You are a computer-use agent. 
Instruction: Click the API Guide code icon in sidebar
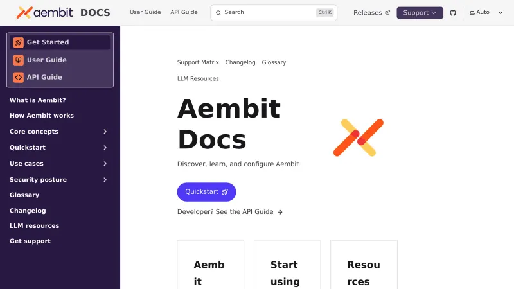tap(19, 77)
